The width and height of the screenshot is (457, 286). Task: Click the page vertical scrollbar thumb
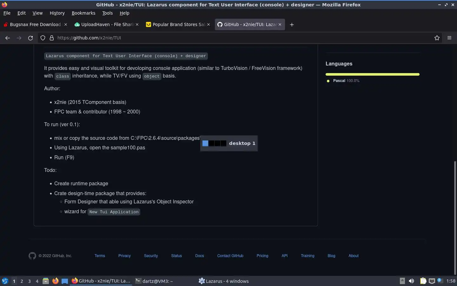point(455,217)
